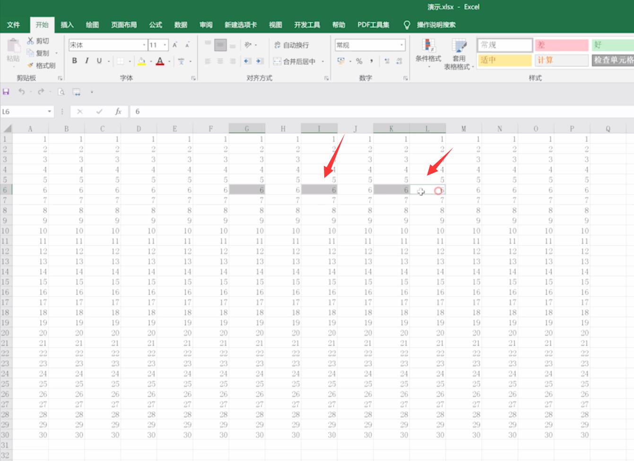Click the Format Painter (格式刷) brush
The image size is (634, 461).
coord(31,65)
